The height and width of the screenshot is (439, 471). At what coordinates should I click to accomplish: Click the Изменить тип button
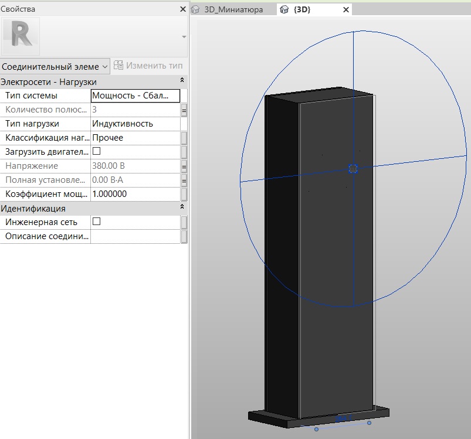[148, 66]
